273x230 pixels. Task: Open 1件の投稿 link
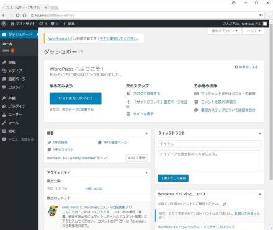60,143
